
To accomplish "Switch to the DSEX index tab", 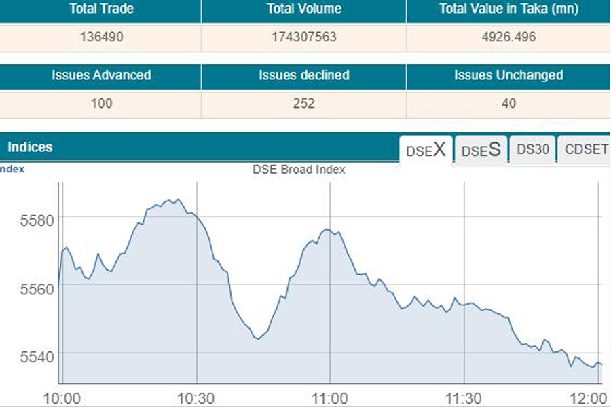I will [426, 150].
